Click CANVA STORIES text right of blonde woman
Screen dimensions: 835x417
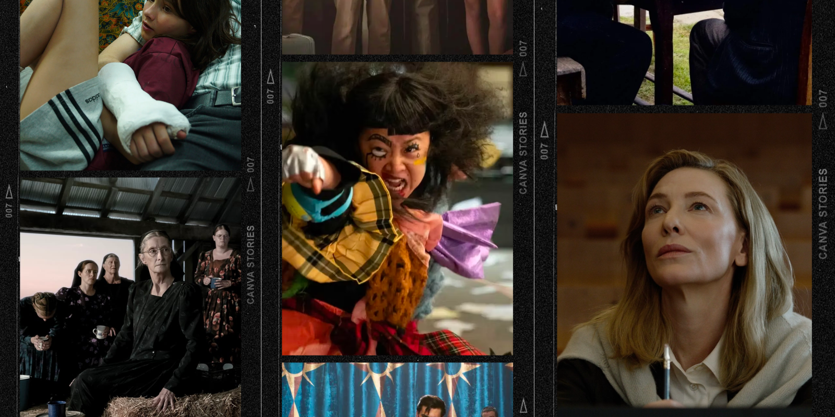pos(823,214)
